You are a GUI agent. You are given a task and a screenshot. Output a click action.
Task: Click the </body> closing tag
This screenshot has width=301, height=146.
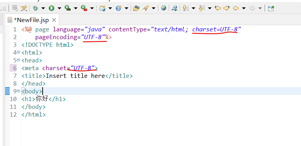tap(33, 107)
